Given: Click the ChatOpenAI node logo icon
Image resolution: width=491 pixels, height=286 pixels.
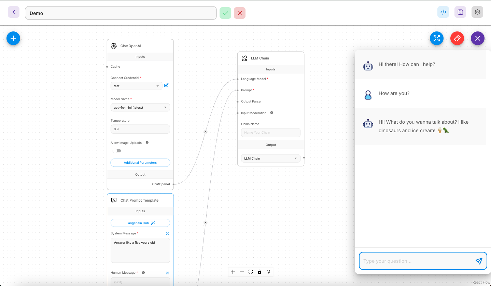Looking at the screenshot, I should click(114, 46).
